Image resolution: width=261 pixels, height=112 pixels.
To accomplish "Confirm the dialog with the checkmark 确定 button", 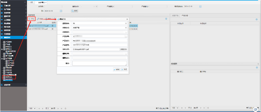I will tap(116, 69).
